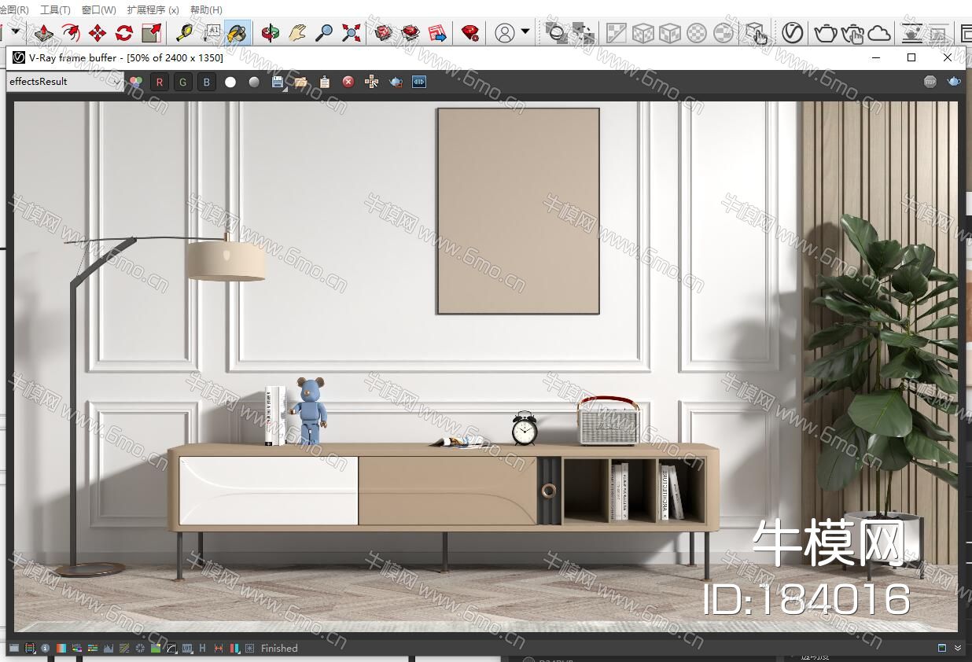
Task: Open the 帮助(H) menu
Action: (x=206, y=9)
